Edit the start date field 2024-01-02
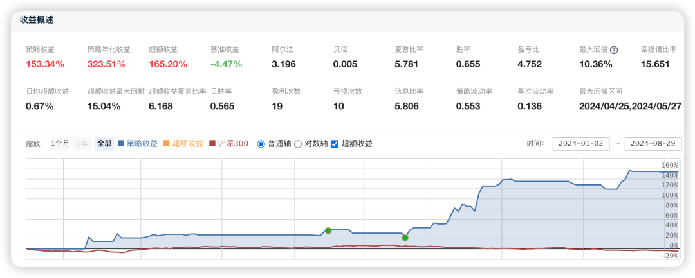695x278 pixels. point(580,144)
